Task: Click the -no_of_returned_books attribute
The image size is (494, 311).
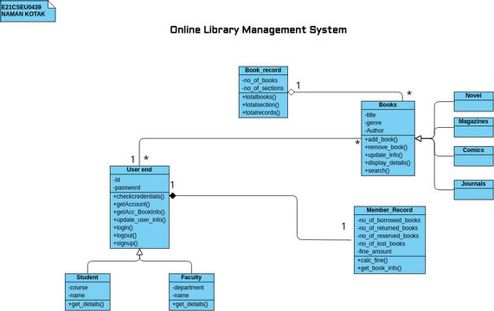Action: pos(388,228)
